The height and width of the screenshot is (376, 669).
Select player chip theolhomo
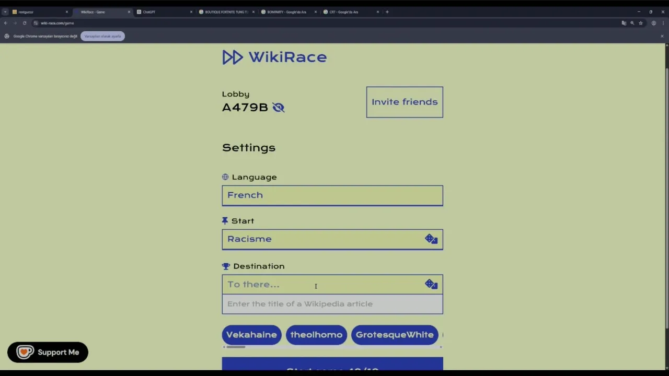316,335
